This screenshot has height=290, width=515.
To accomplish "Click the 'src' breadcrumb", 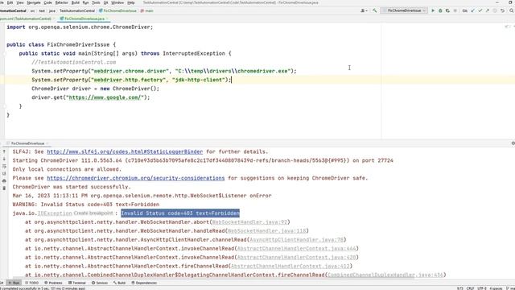I will point(32,10).
